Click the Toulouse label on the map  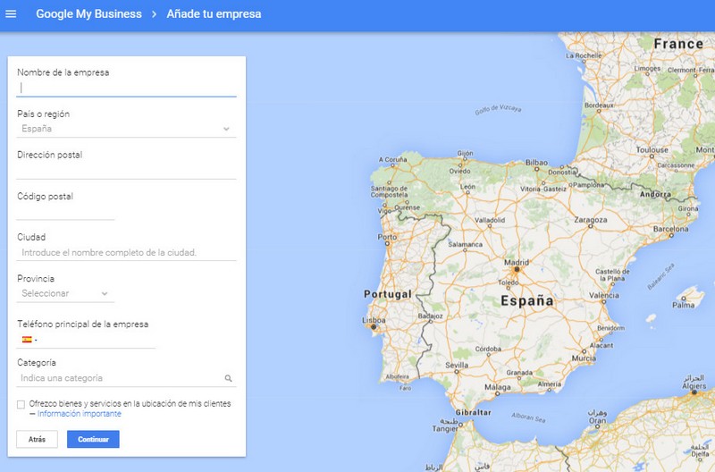tap(652, 149)
